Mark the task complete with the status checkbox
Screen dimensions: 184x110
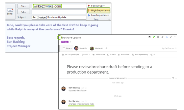coord(64,48)
